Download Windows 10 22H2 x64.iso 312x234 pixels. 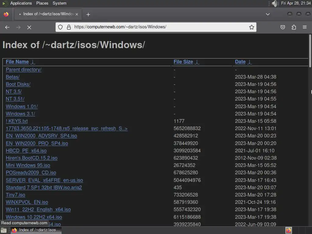pos(34,217)
